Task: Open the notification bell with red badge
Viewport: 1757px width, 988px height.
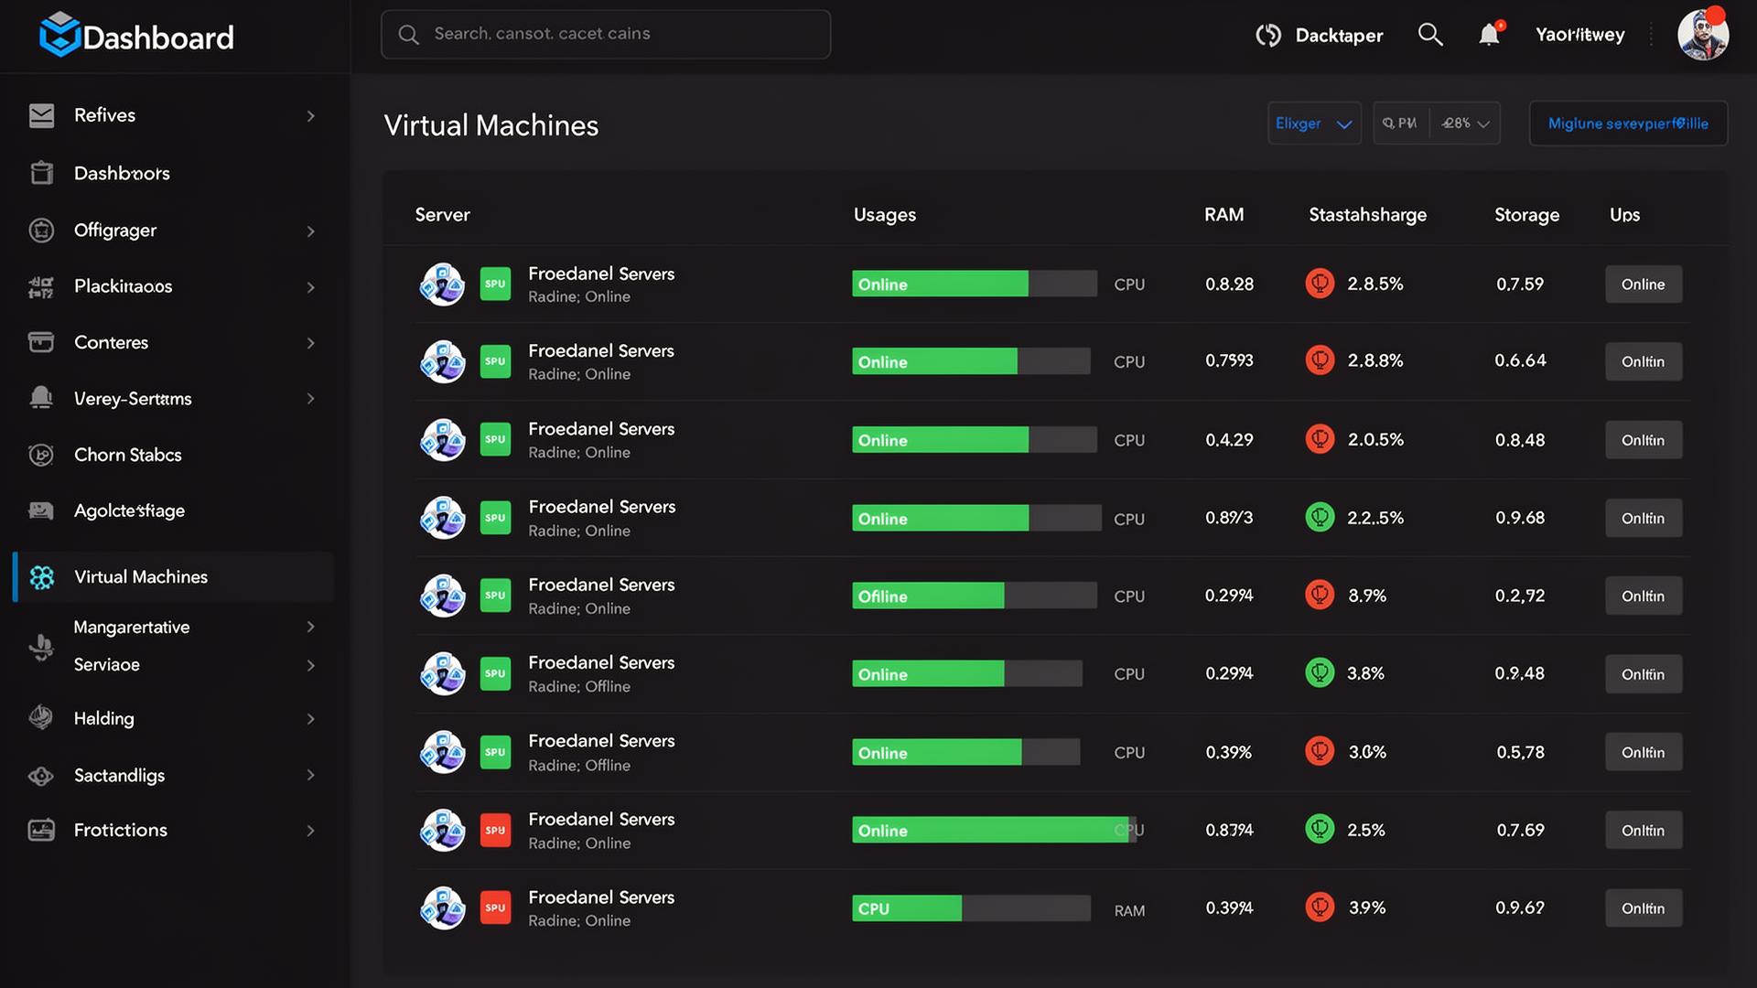Action: 1490,34
